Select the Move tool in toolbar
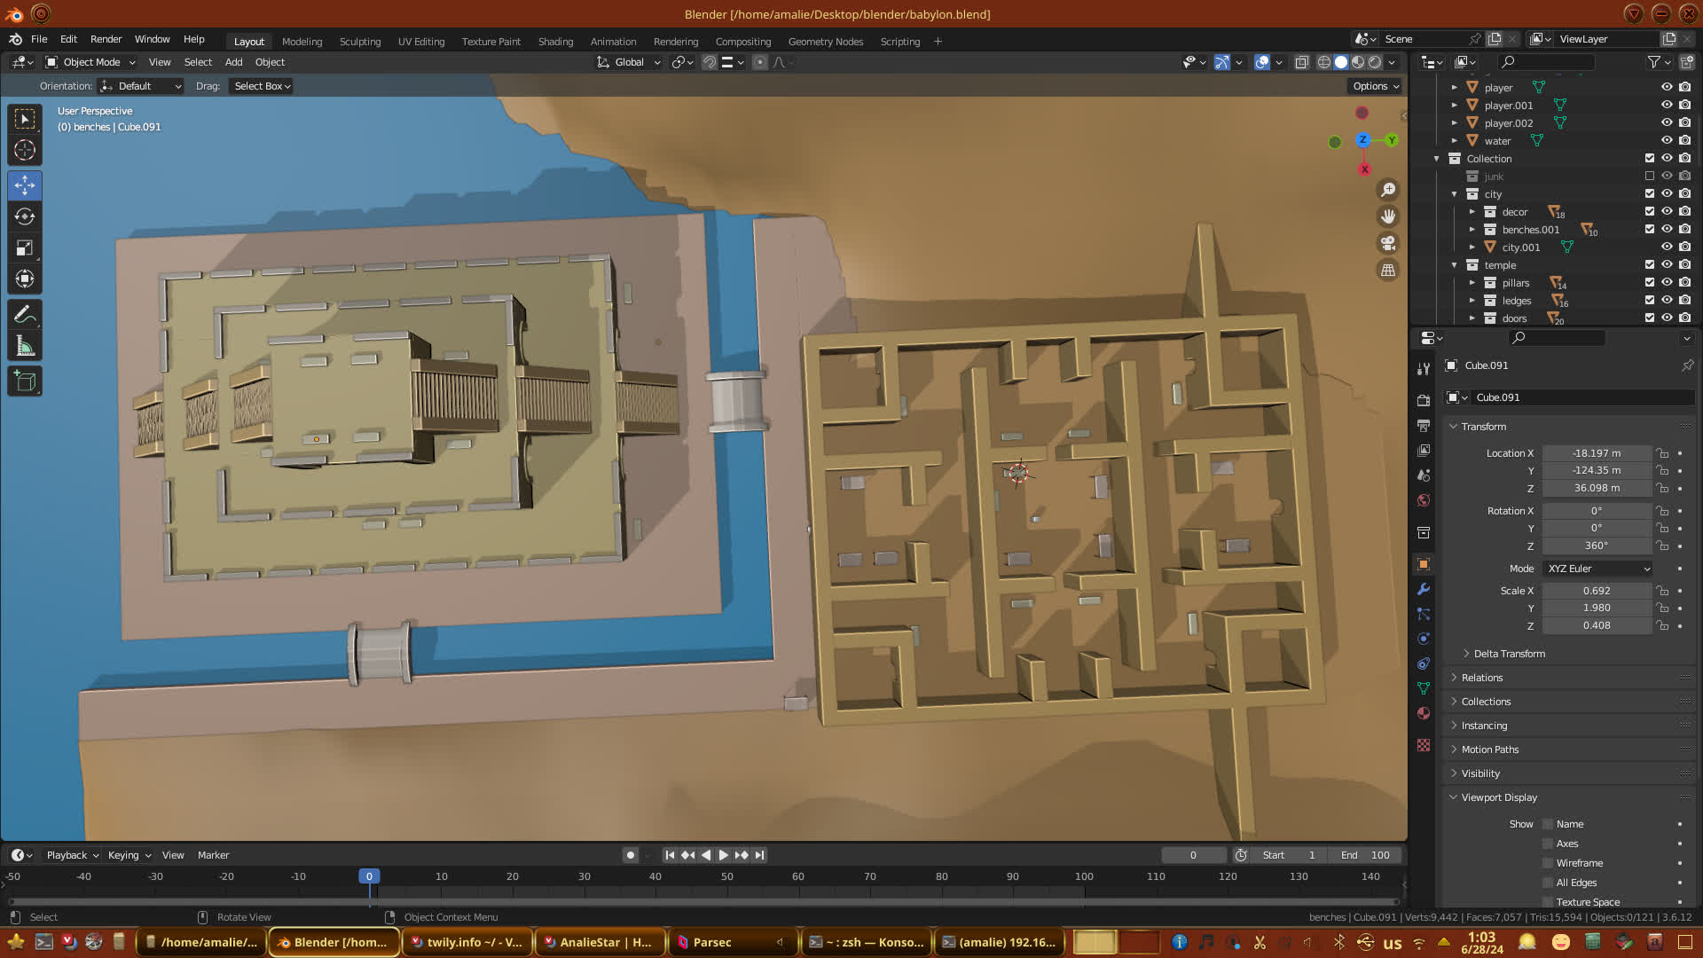 [25, 185]
